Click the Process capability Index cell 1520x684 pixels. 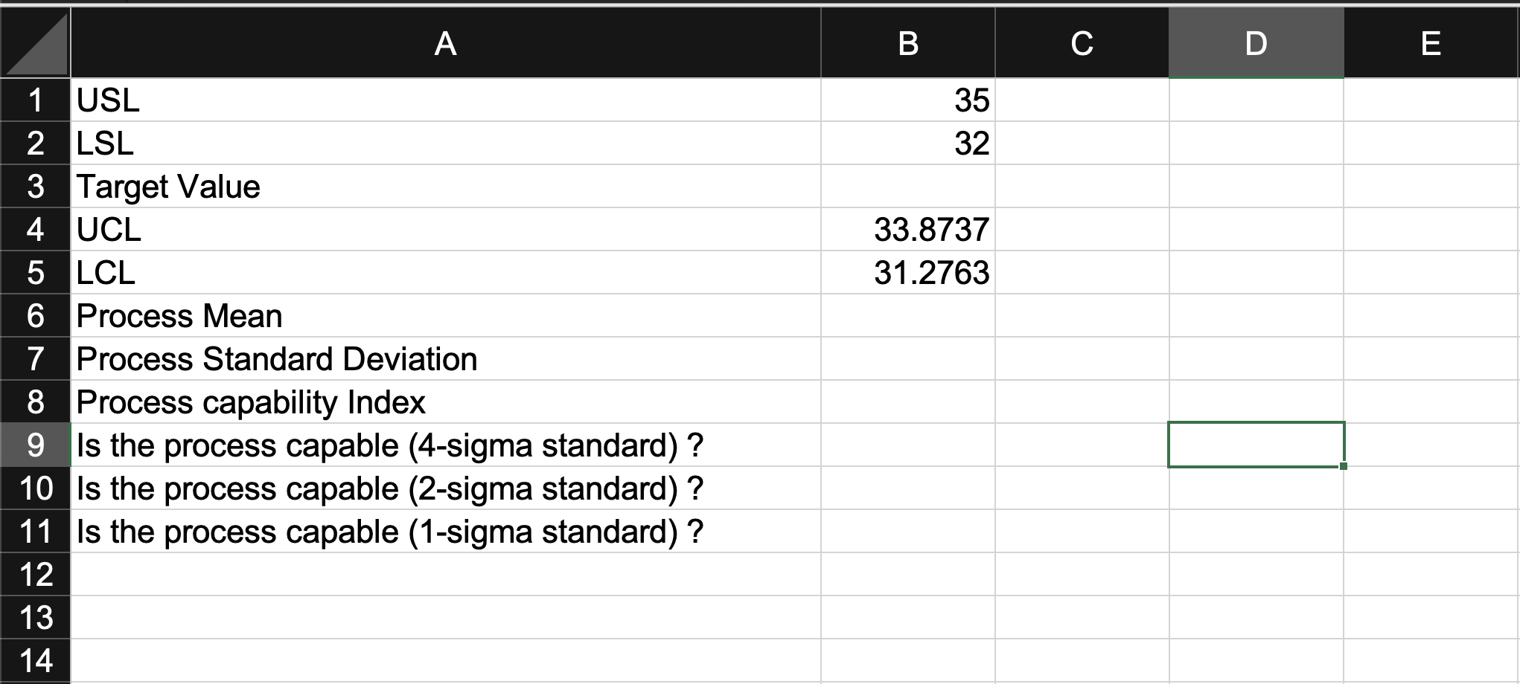(447, 401)
